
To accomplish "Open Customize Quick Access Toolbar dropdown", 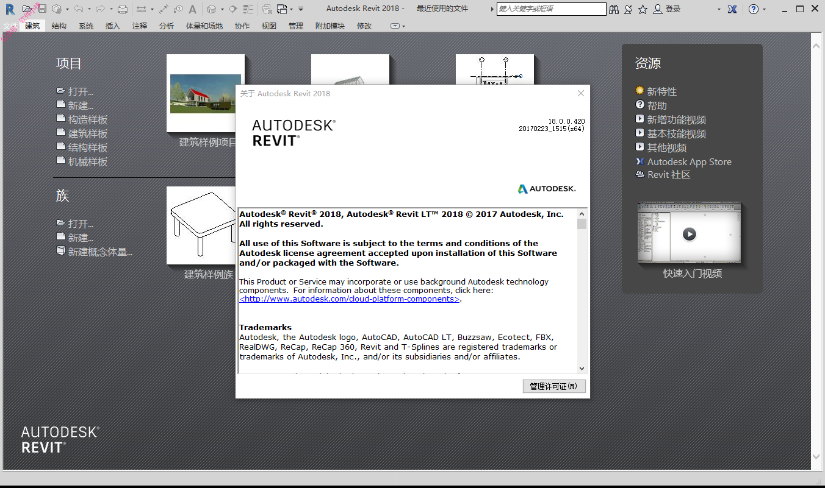I will click(x=301, y=9).
